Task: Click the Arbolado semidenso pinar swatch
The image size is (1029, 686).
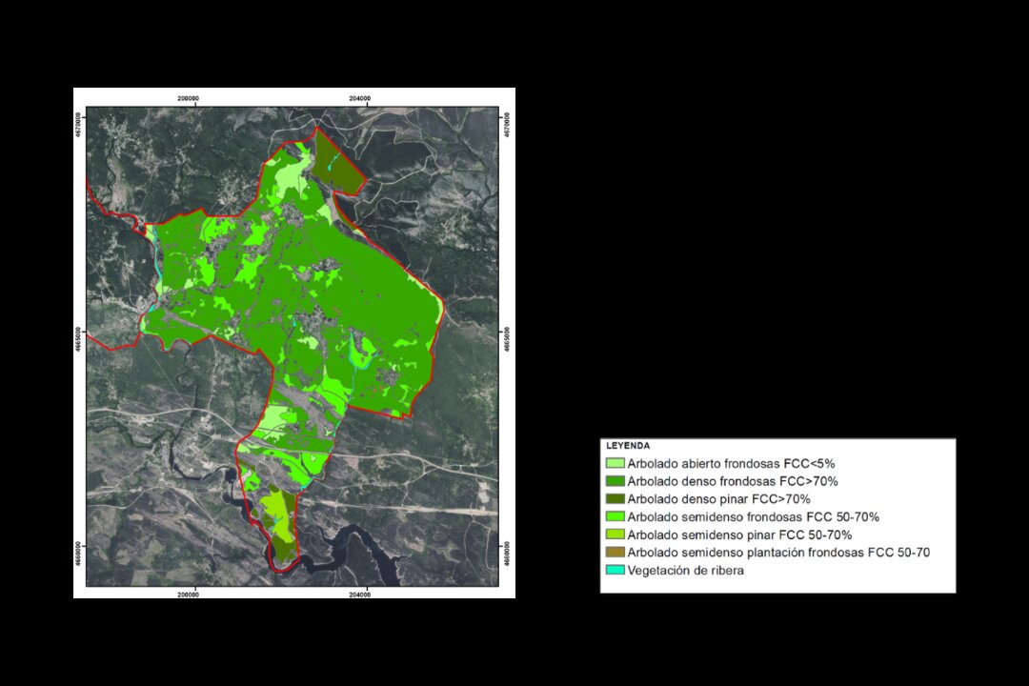Action: coord(615,535)
